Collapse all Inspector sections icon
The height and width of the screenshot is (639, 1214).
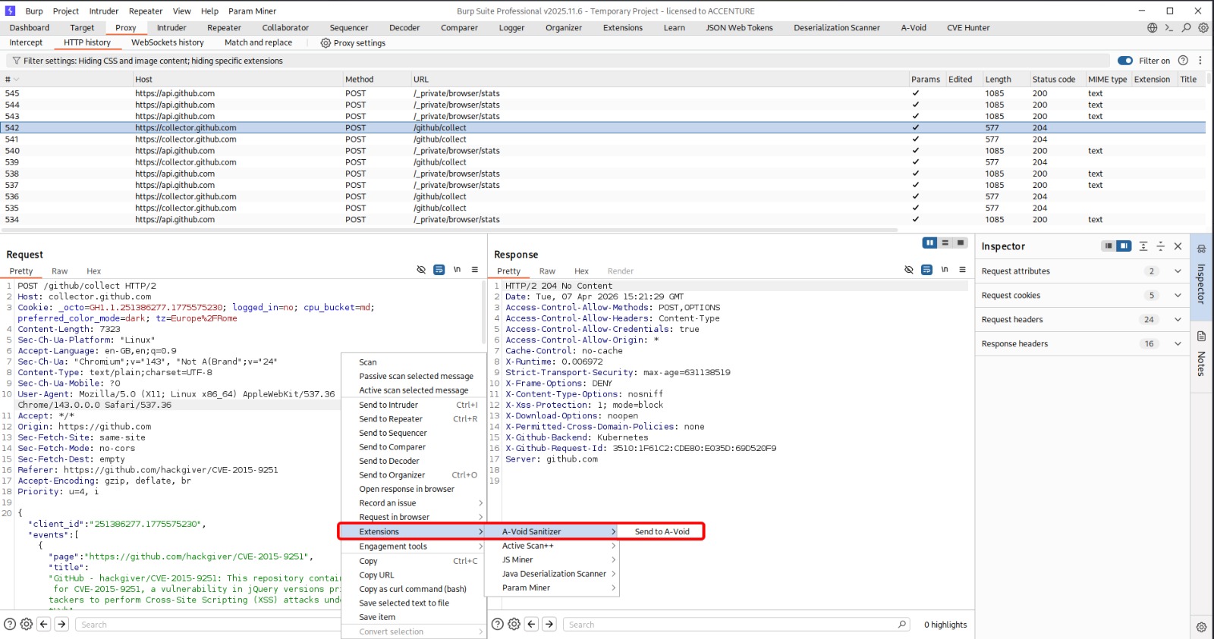1160,246
